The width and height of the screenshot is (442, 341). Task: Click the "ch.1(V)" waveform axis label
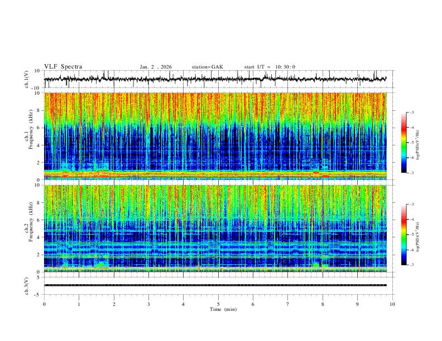27,79
